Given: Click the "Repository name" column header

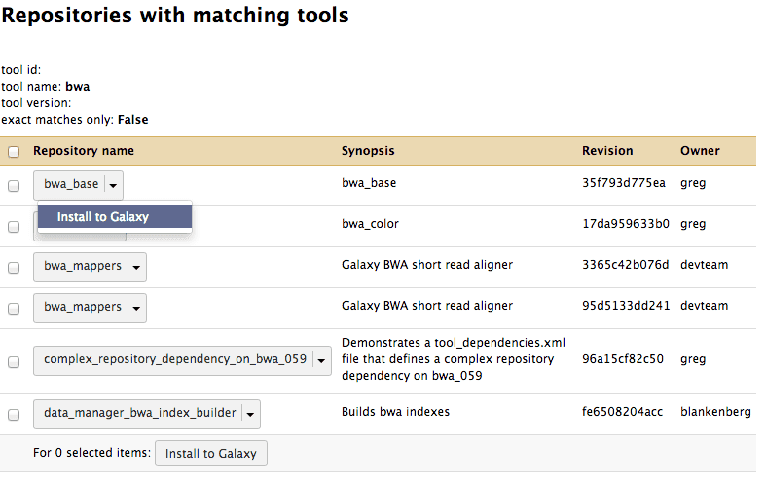Looking at the screenshot, I should click(x=84, y=151).
